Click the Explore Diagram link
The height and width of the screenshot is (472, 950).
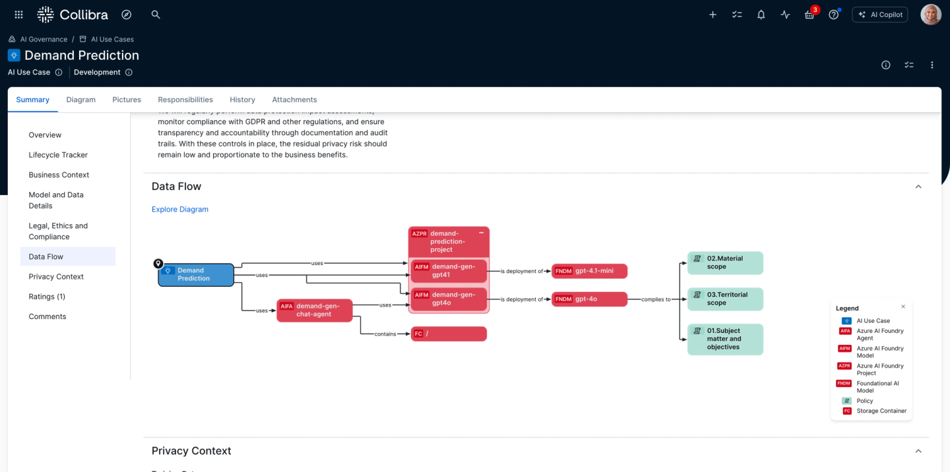point(179,209)
